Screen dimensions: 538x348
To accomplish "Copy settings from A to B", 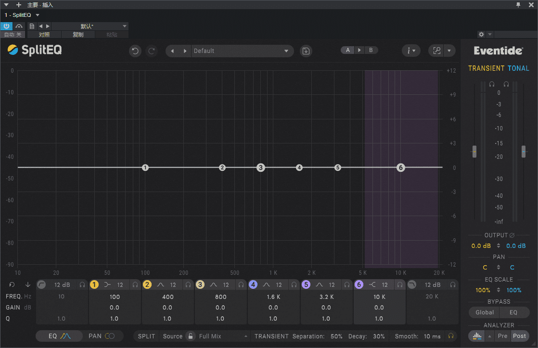I will click(x=359, y=50).
